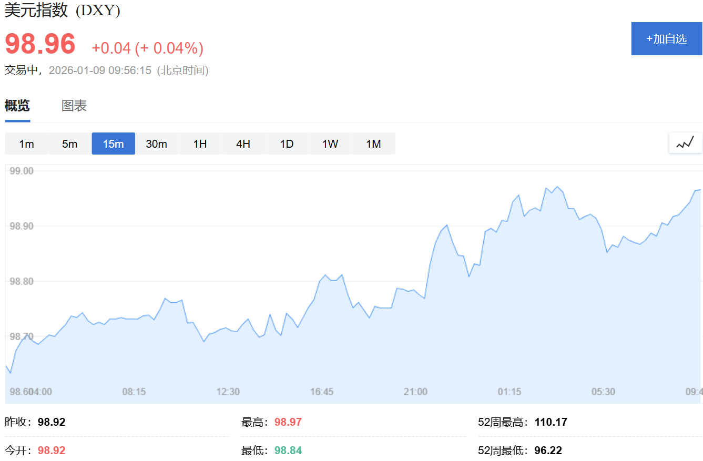Switch chart to 4H interval
This screenshot has width=703, height=461.
click(x=243, y=144)
